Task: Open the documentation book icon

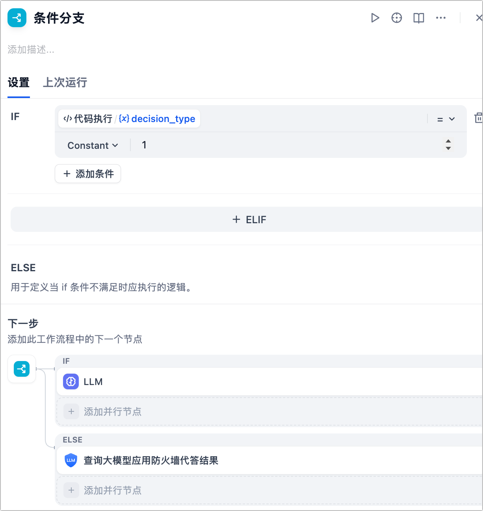Action: pos(418,18)
